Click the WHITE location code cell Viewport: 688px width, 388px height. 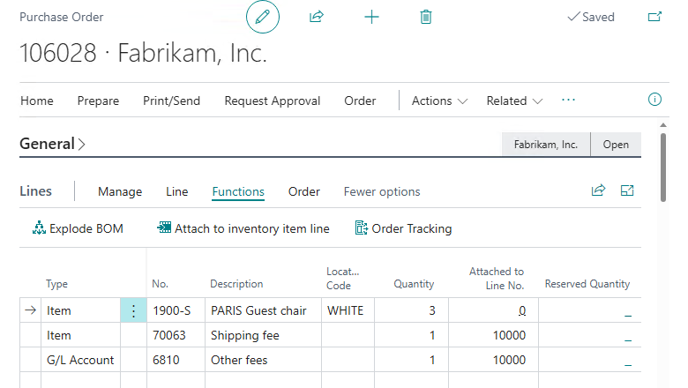point(348,310)
